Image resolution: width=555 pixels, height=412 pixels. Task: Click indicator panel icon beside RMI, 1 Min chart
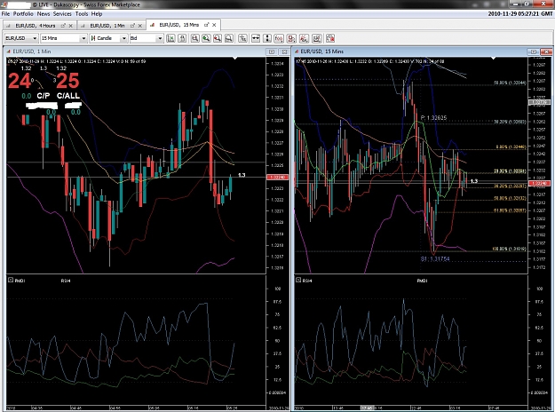(x=11, y=280)
